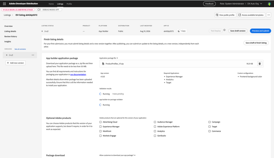Select Overview in the sidebar
This screenshot has width=274, height=158.
click(8, 26)
